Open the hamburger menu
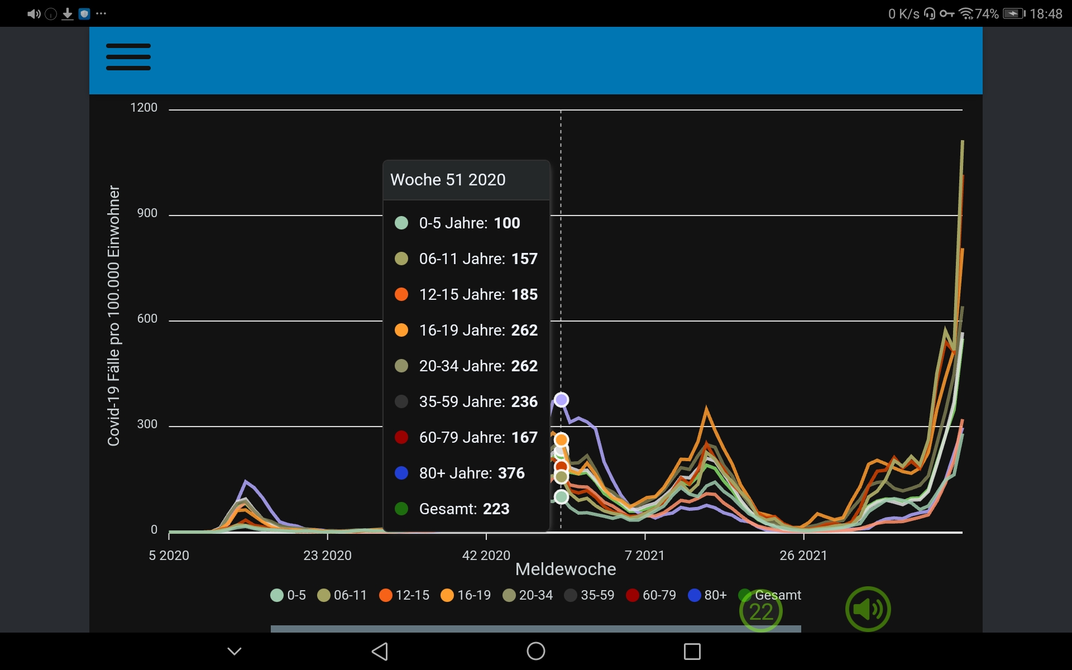The image size is (1072, 670). tap(128, 57)
